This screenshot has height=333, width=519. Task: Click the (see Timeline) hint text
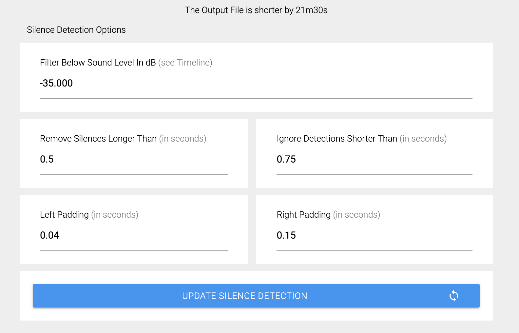pos(185,63)
